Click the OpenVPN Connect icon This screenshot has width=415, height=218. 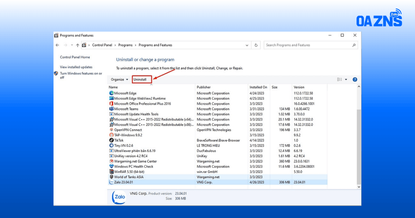coord(111,130)
